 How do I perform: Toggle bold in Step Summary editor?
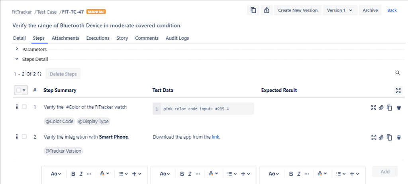(x=73, y=174)
